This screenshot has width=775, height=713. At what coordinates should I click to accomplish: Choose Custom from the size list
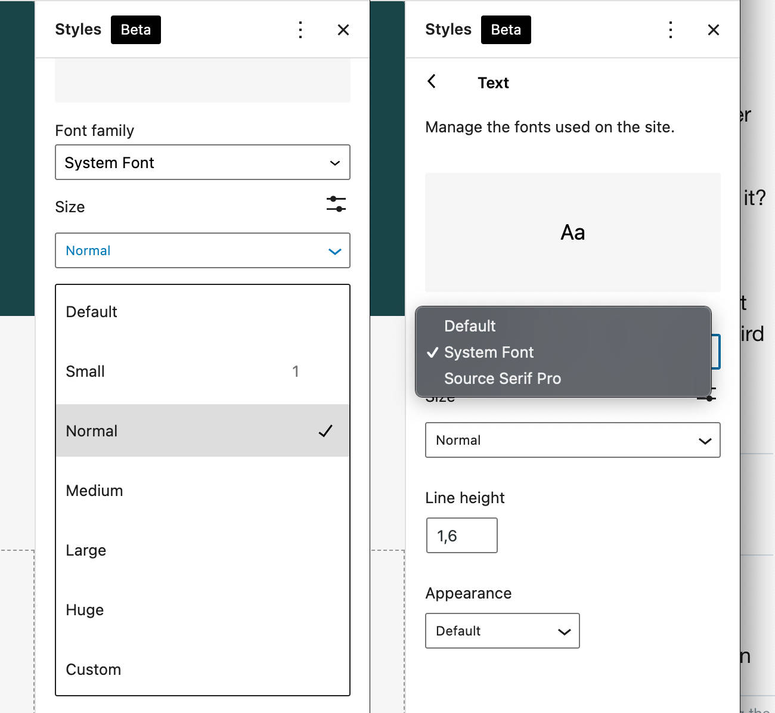click(94, 669)
